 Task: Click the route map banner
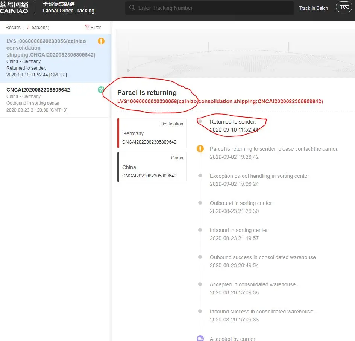click(235, 54)
